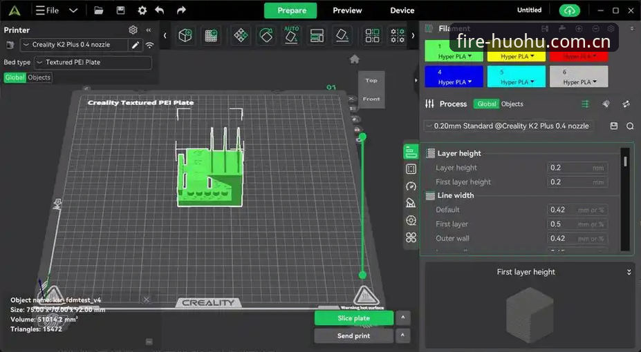Open the Bed type Textured PEI Plate dropdown
The height and width of the screenshot is (352, 641).
pyautogui.click(x=93, y=62)
